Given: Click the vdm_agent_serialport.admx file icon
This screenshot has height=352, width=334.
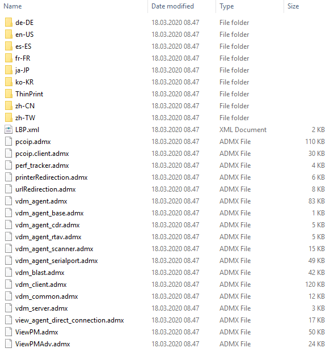Looking at the screenshot, I should (x=9, y=260).
